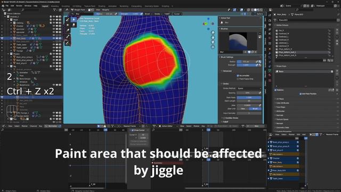The width and height of the screenshot is (341, 192).
Task: Set Jitter Unit to View
Action: (243, 109)
